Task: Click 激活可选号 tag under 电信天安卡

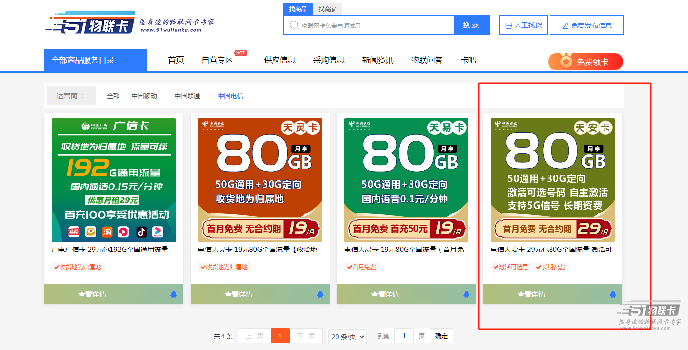Action: 511,267
